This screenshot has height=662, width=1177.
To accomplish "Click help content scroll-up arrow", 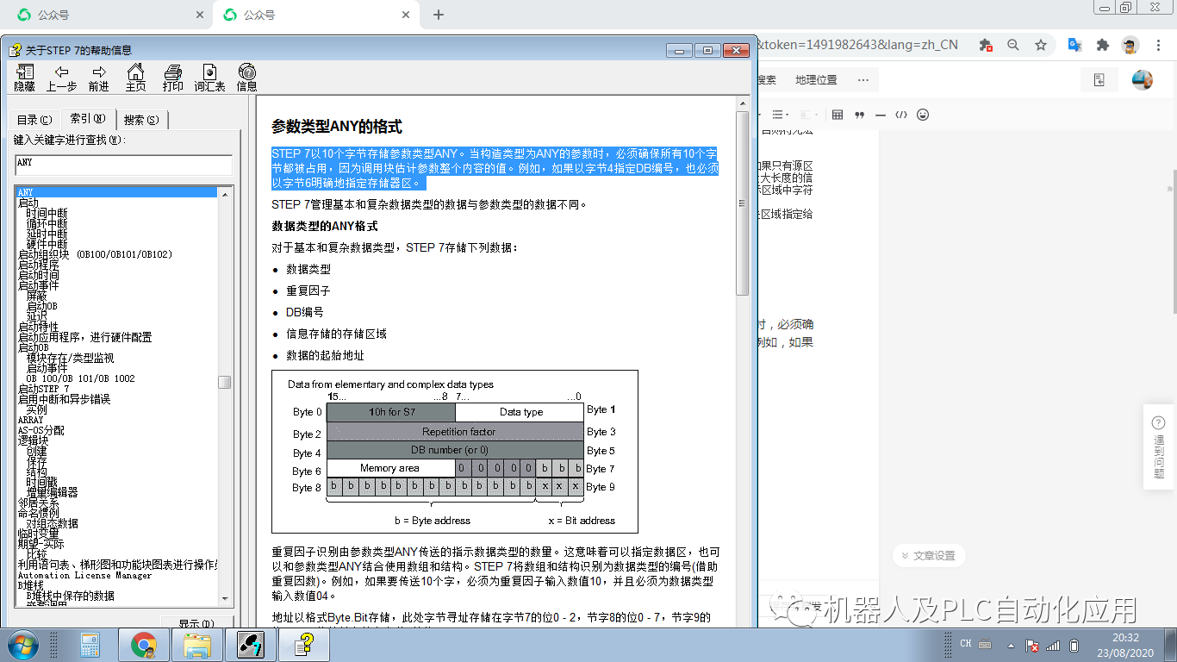I will [x=742, y=103].
